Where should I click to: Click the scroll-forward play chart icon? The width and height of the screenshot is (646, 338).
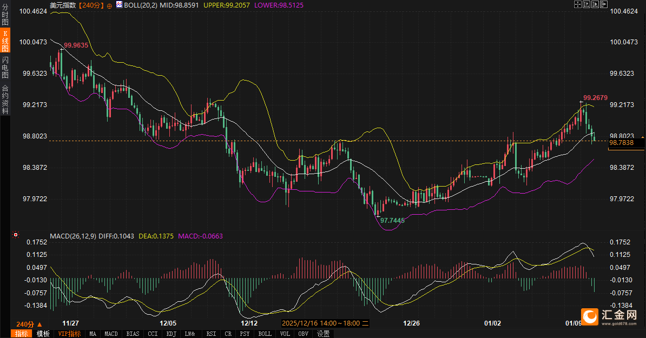click(595, 4)
